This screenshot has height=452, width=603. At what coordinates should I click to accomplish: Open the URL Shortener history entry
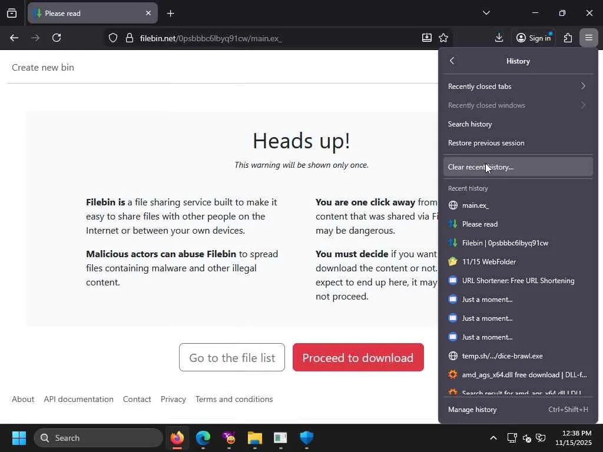coord(518,281)
